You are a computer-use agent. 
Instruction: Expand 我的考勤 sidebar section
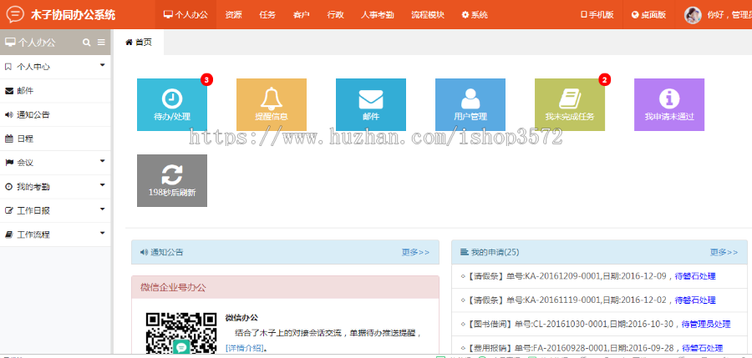click(x=55, y=186)
